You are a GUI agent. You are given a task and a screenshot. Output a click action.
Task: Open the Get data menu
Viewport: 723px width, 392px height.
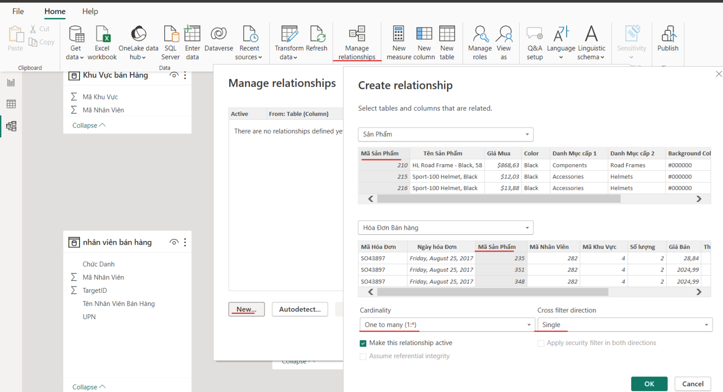(x=75, y=42)
